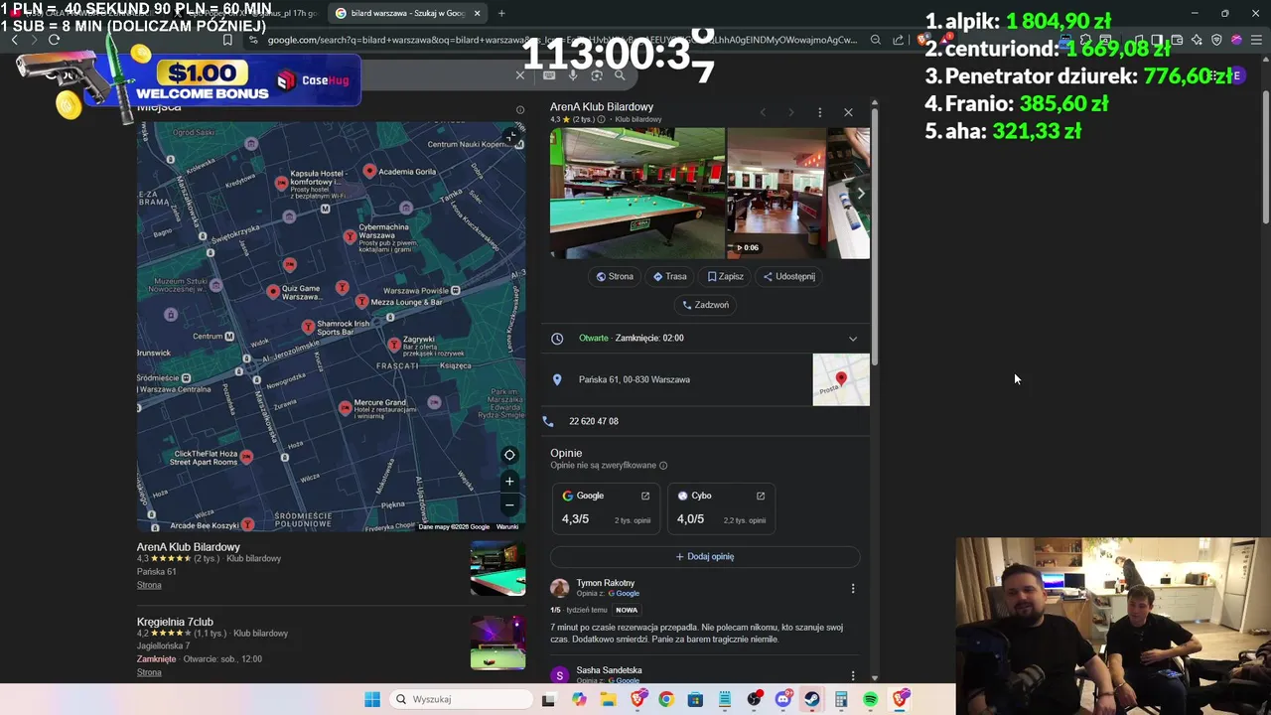This screenshot has height=715, width=1271.
Task: Open Spotify from the taskbar
Action: [x=870, y=699]
